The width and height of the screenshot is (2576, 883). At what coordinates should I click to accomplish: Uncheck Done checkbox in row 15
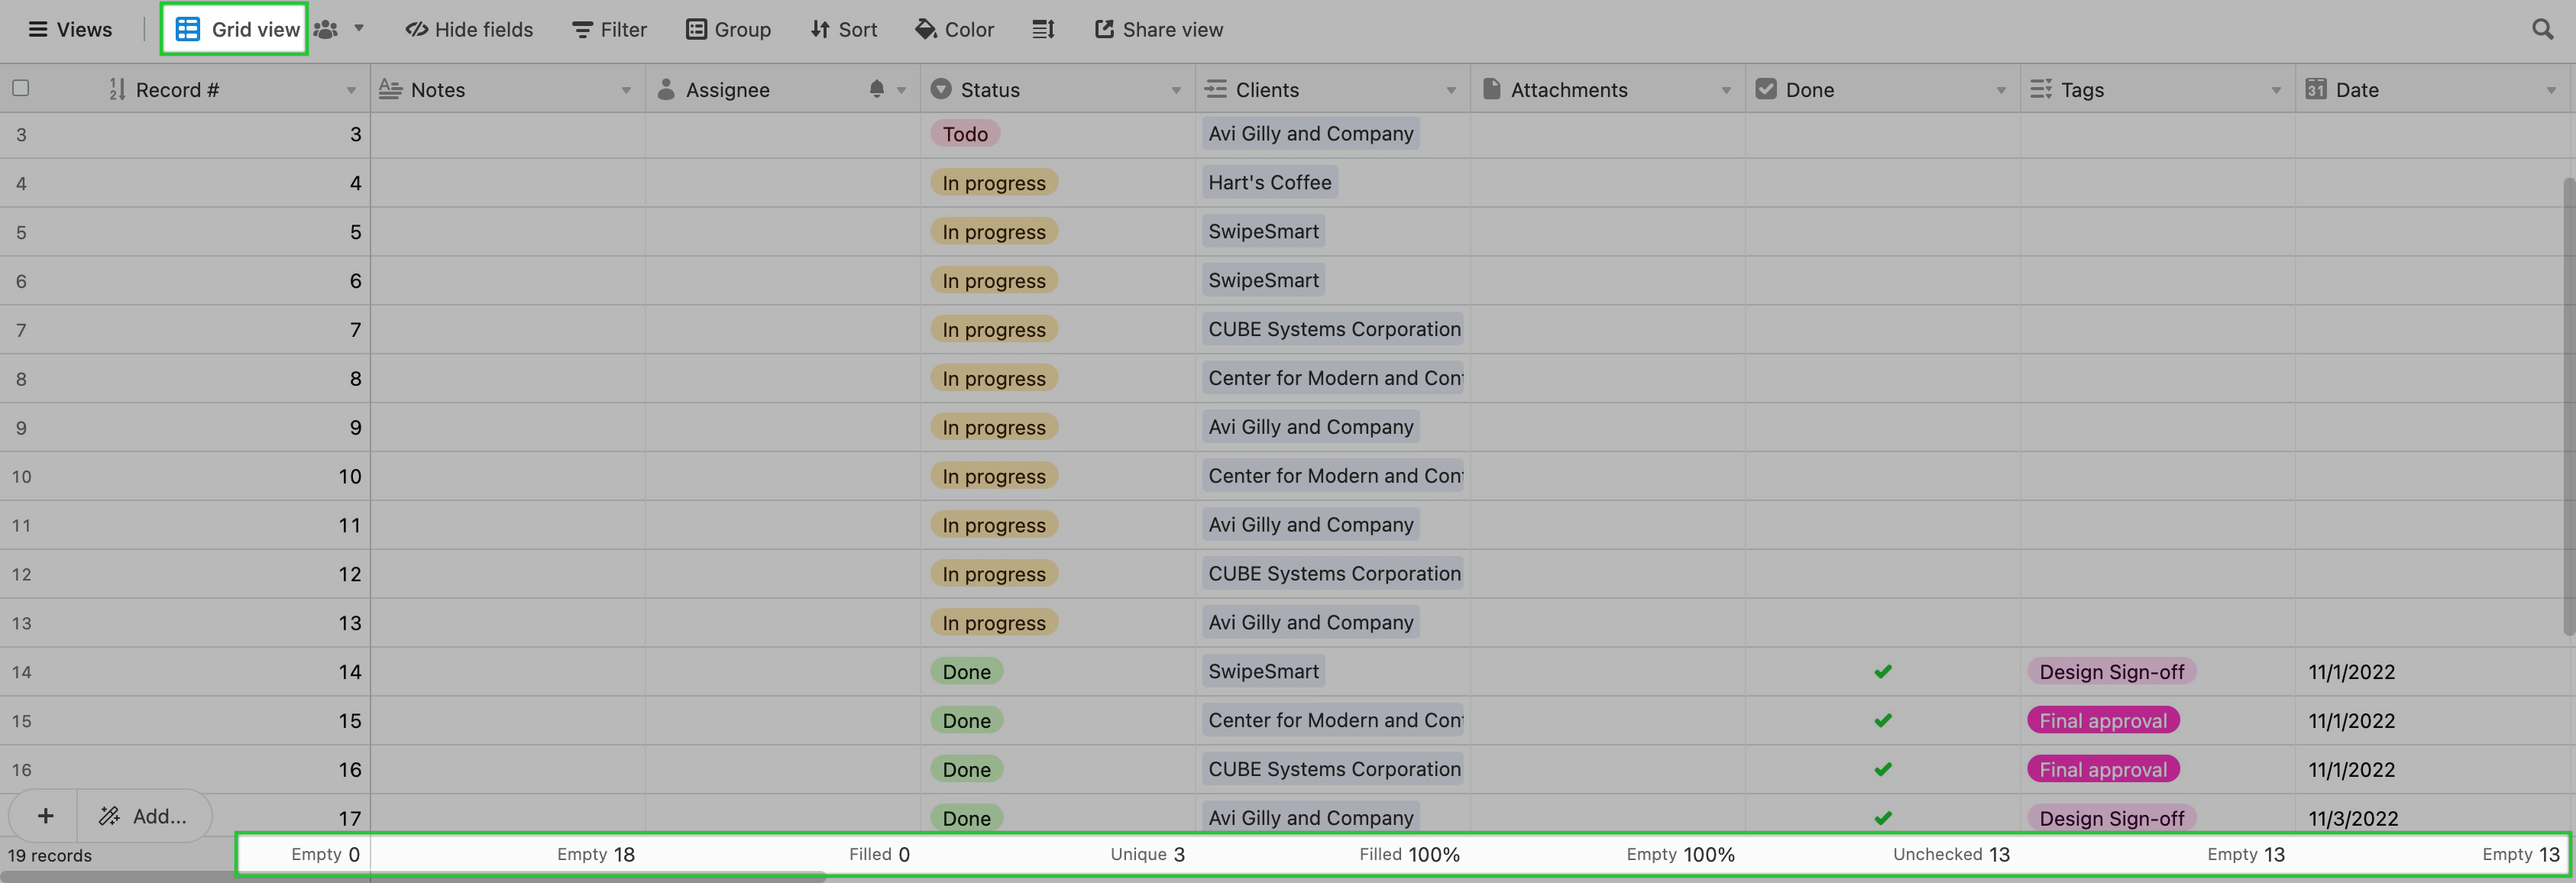(x=1883, y=721)
